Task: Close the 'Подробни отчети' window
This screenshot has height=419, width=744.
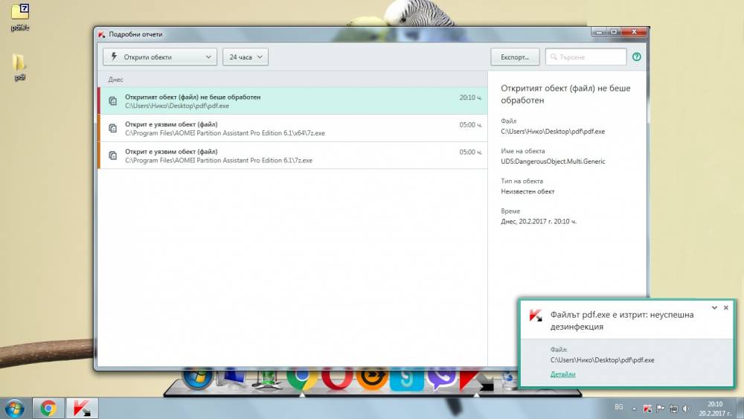Action: coord(634,32)
